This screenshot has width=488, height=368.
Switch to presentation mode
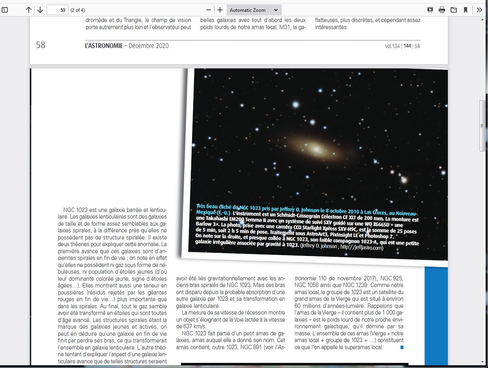(x=430, y=10)
